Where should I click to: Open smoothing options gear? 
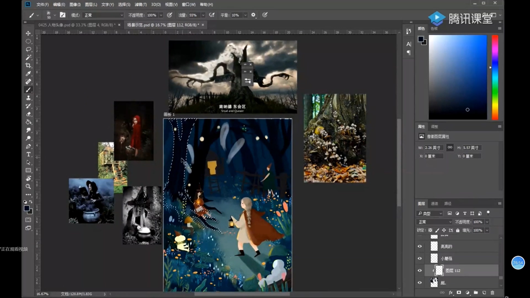click(x=253, y=15)
